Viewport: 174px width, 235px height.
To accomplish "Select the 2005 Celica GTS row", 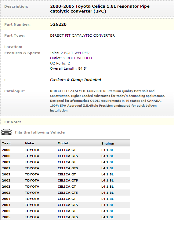I will pyautogui.click(x=65, y=217).
